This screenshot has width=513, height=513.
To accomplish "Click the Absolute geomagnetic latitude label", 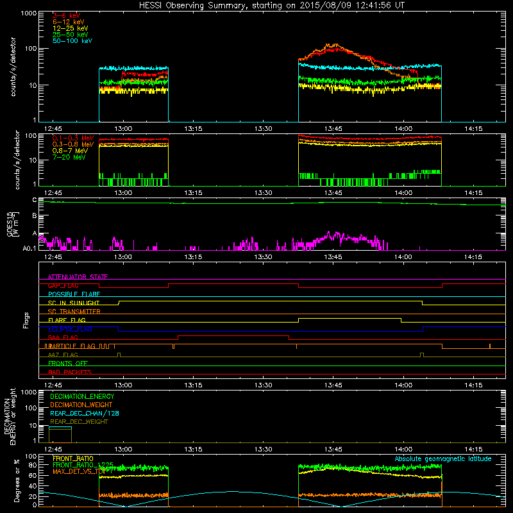I will click(x=443, y=458).
